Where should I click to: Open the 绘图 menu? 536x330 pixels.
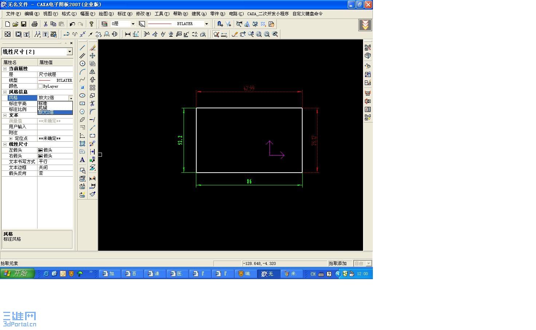106,14
